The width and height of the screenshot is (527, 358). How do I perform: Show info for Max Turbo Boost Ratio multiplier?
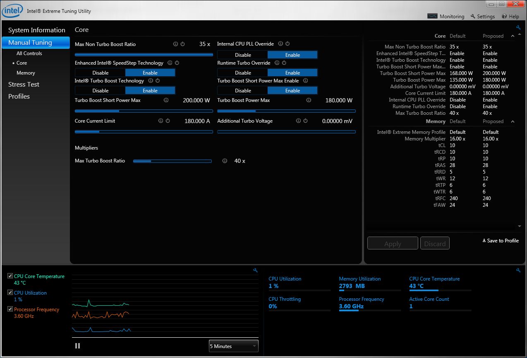pyautogui.click(x=225, y=161)
